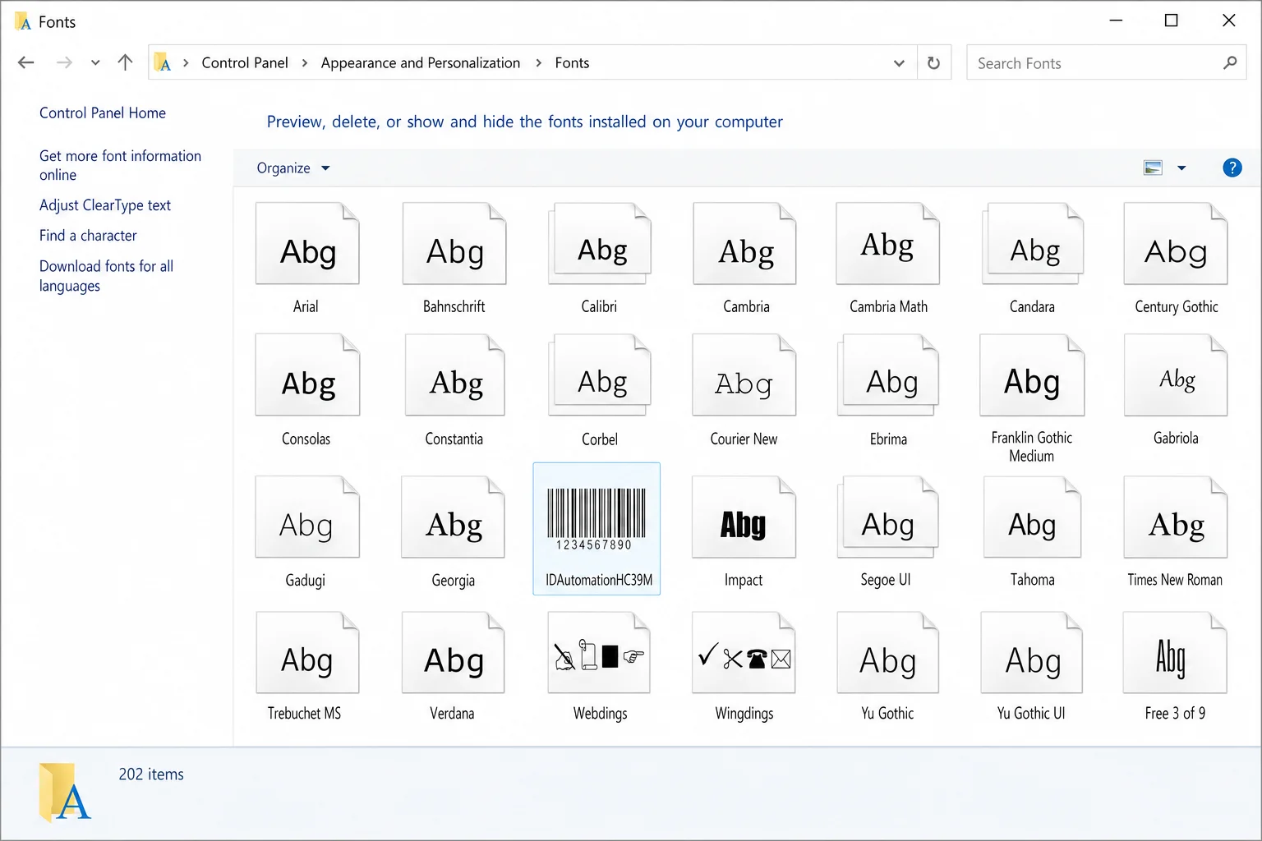
Task: Select the Free 3 of 9 font icon
Action: [1175, 653]
